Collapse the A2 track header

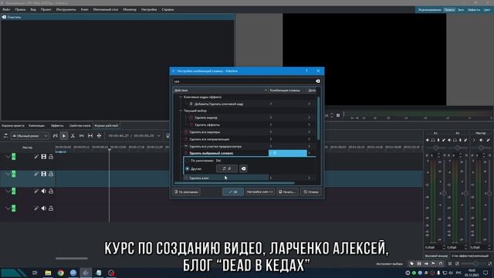pos(8,208)
